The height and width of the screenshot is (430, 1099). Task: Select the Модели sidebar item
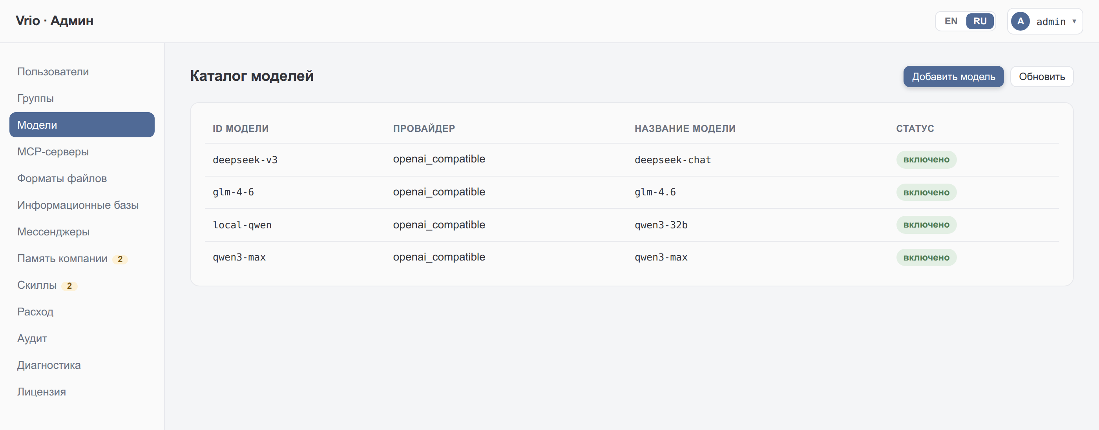pyautogui.click(x=82, y=125)
